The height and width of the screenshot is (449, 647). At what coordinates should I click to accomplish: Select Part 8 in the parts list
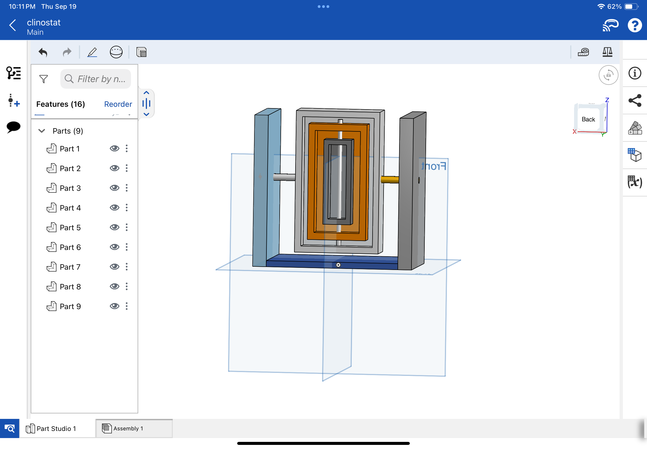pos(70,286)
